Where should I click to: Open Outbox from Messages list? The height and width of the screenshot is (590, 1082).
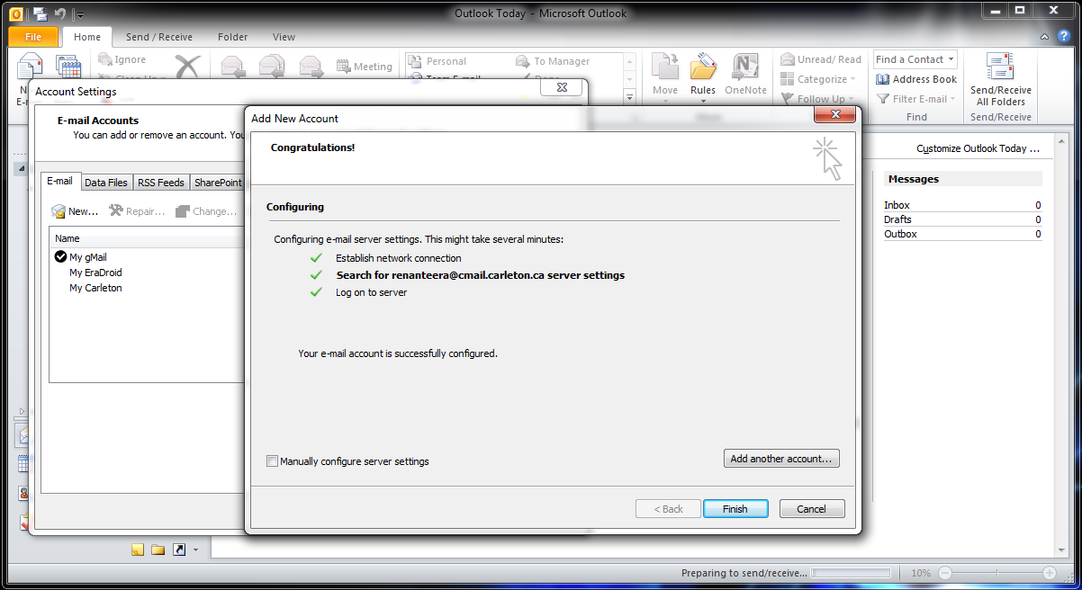pos(900,234)
